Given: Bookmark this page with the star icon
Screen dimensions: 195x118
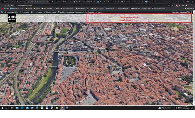Looking at the screenshot, I should click(172, 5).
